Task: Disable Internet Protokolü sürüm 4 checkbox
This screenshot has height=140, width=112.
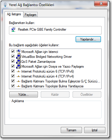Action: [13, 76]
